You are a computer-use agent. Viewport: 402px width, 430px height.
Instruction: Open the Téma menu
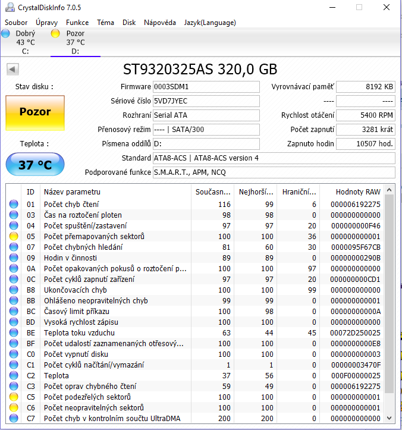105,23
